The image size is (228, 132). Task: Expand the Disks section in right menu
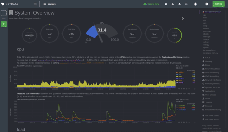tap(207, 65)
